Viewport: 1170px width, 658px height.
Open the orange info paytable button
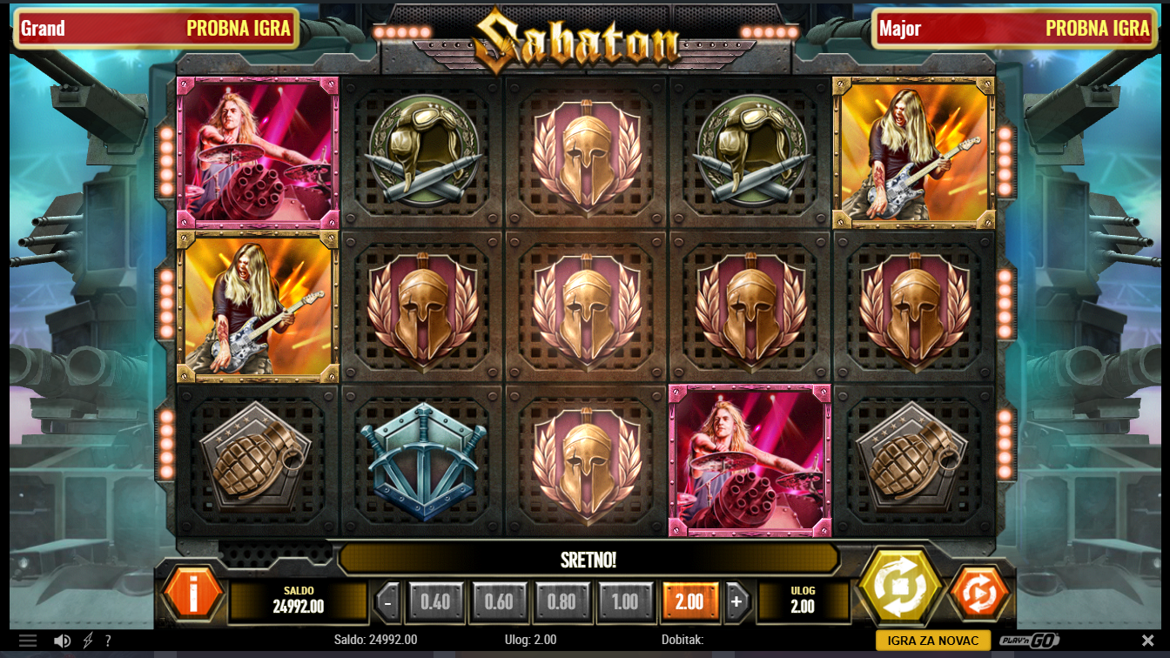pyautogui.click(x=192, y=594)
